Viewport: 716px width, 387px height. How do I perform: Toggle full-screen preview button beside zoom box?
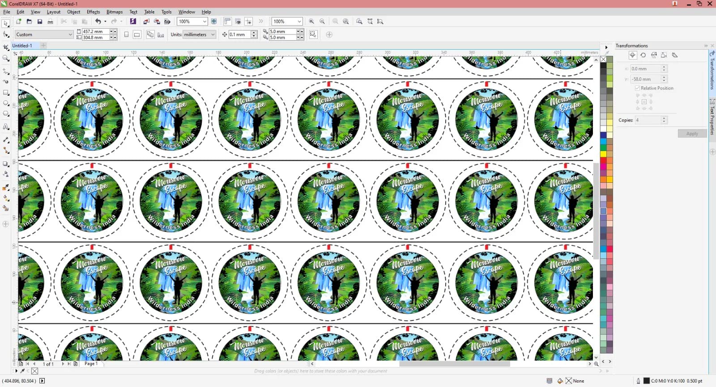coord(214,21)
